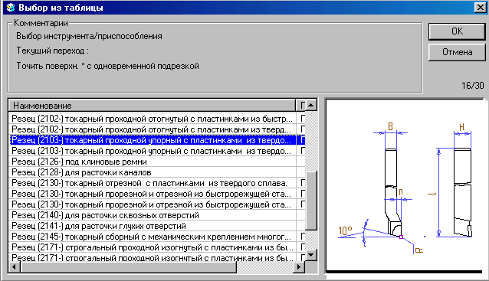Click the vertical scrollbar thumb
This screenshot has width=489, height=281.
pyautogui.click(x=311, y=201)
